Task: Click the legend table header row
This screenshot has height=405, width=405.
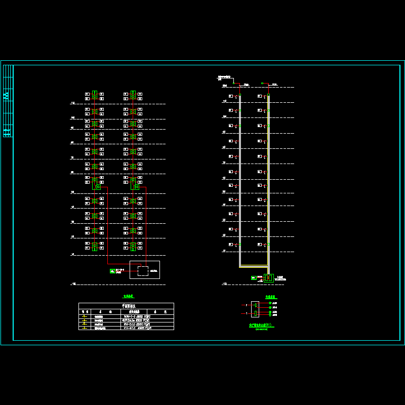Action: tap(126, 306)
